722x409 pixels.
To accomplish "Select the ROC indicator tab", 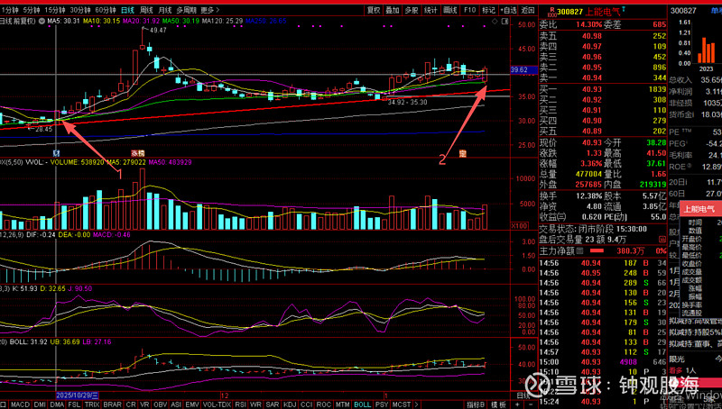I will 324,404.
